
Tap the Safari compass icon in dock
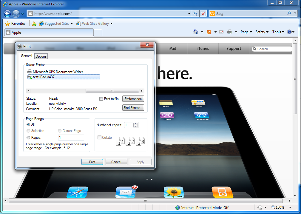(x=77, y=192)
